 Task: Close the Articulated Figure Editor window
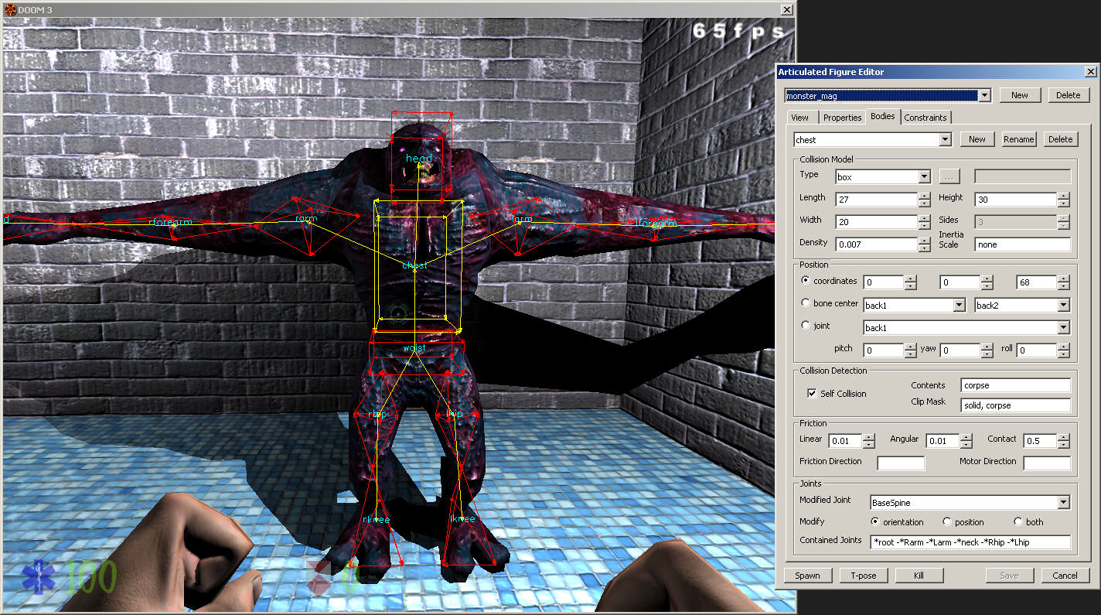1090,72
